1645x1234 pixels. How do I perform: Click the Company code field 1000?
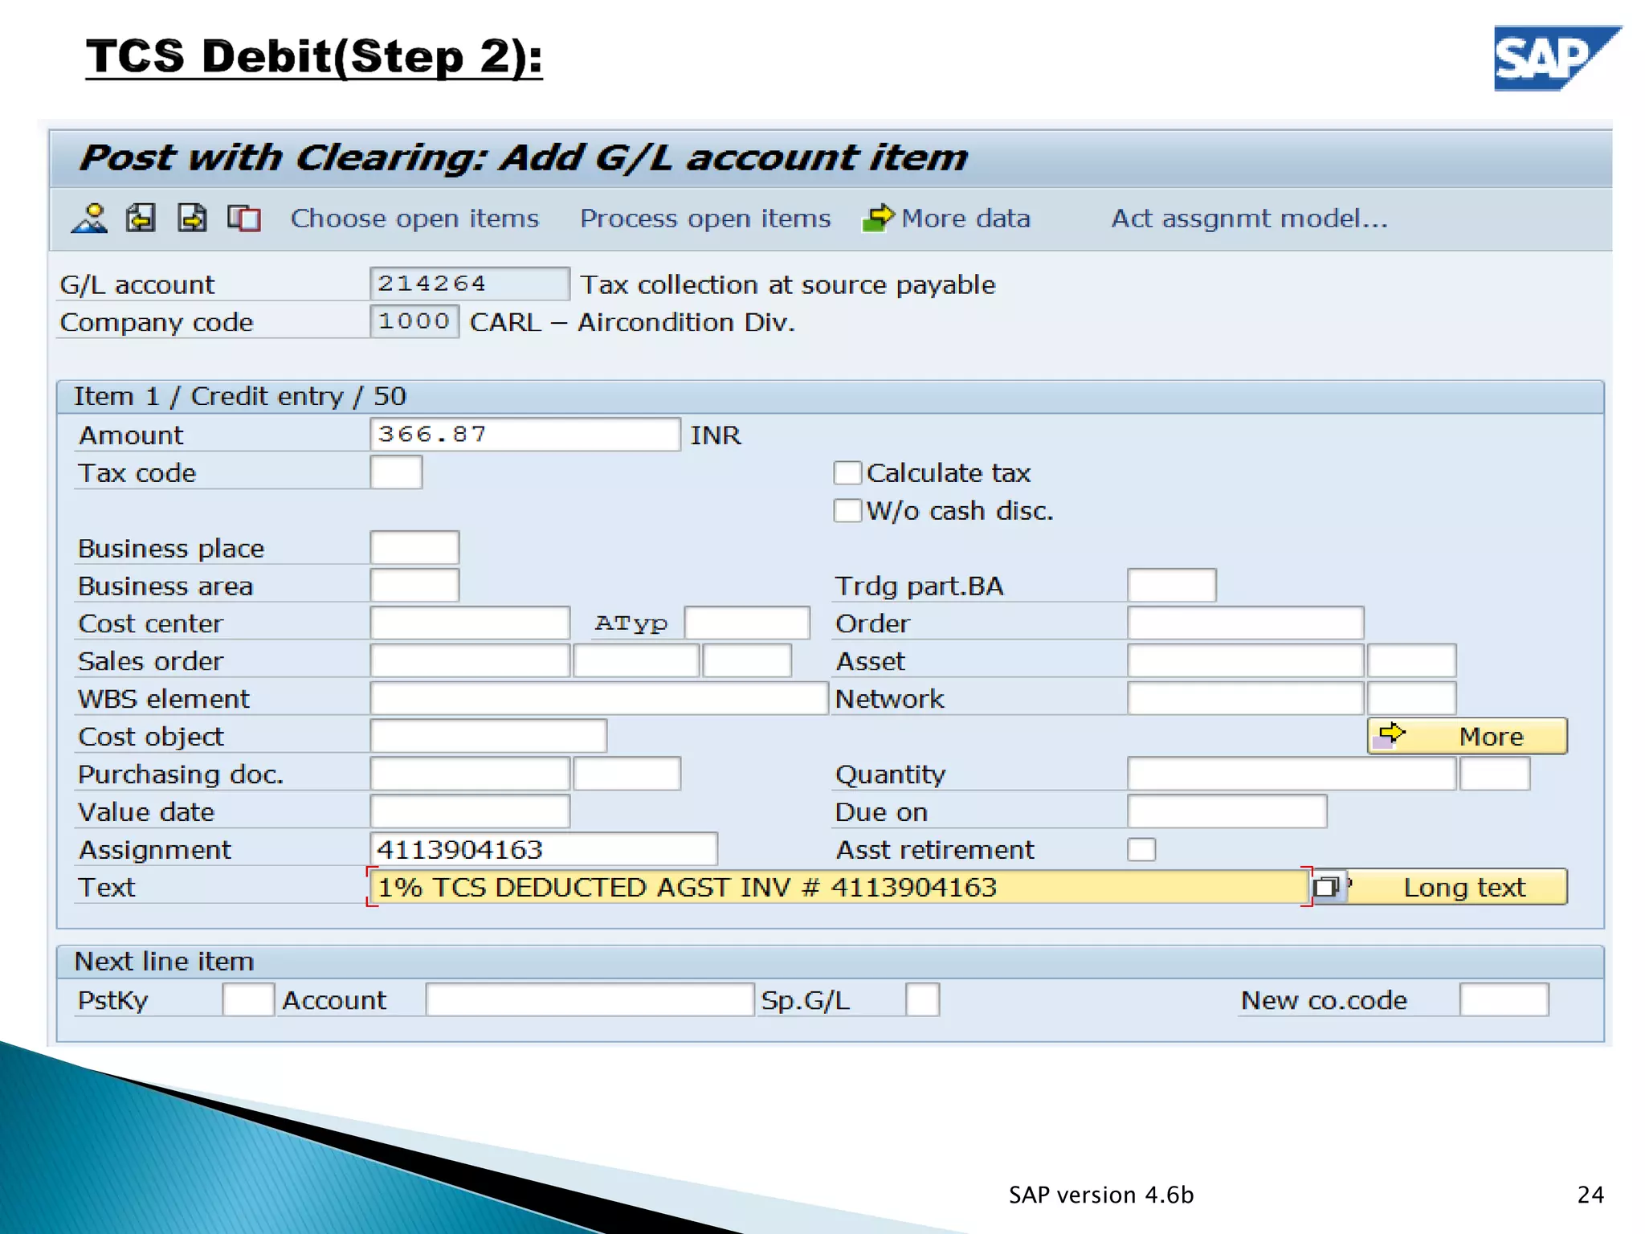414,321
